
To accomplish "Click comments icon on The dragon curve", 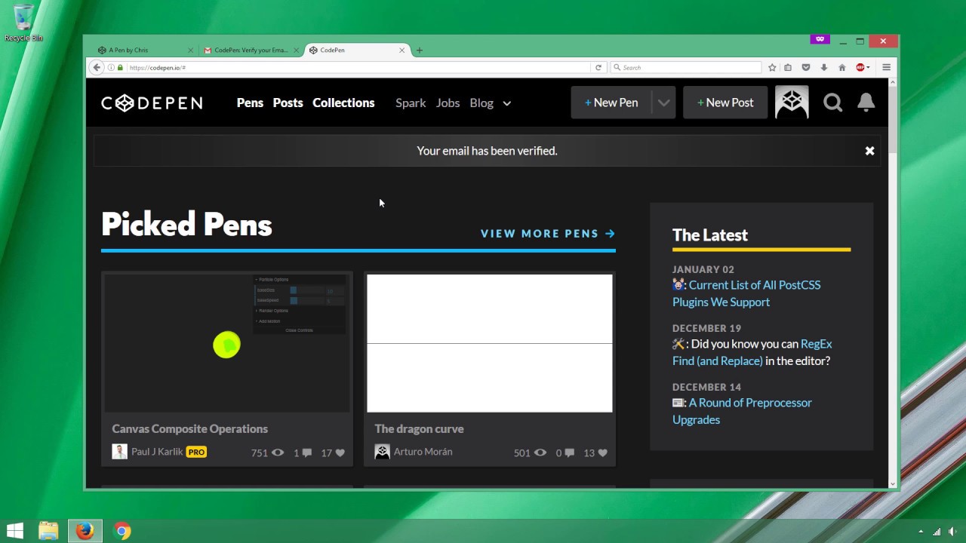I will point(570,452).
